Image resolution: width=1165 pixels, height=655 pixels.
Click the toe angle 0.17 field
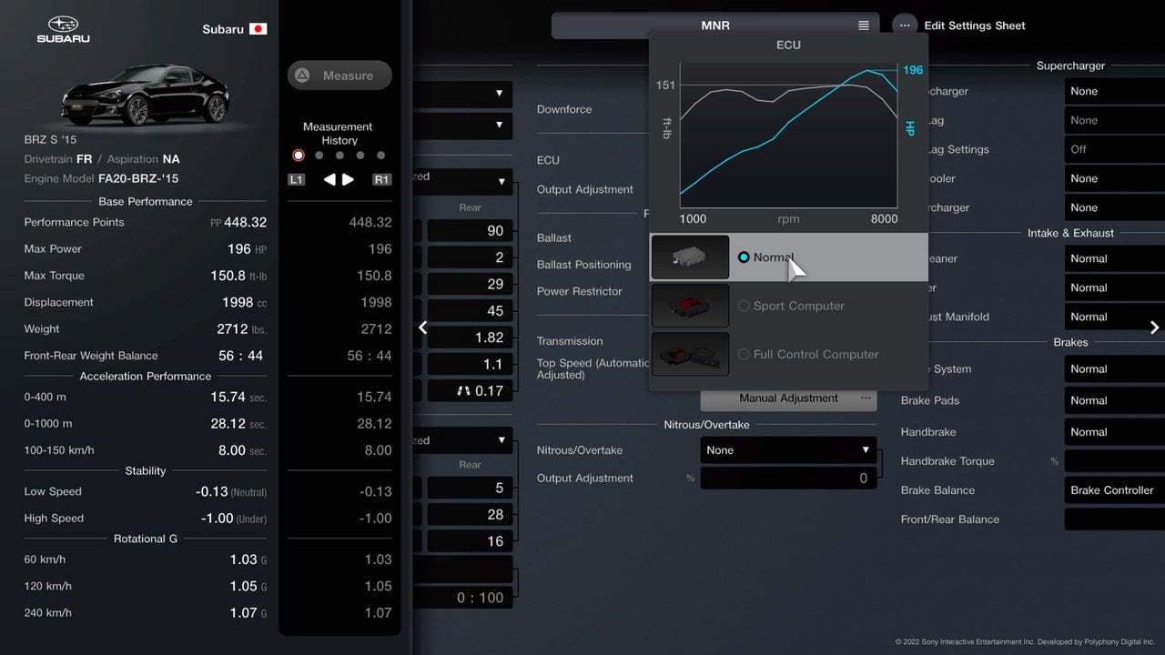click(x=470, y=391)
